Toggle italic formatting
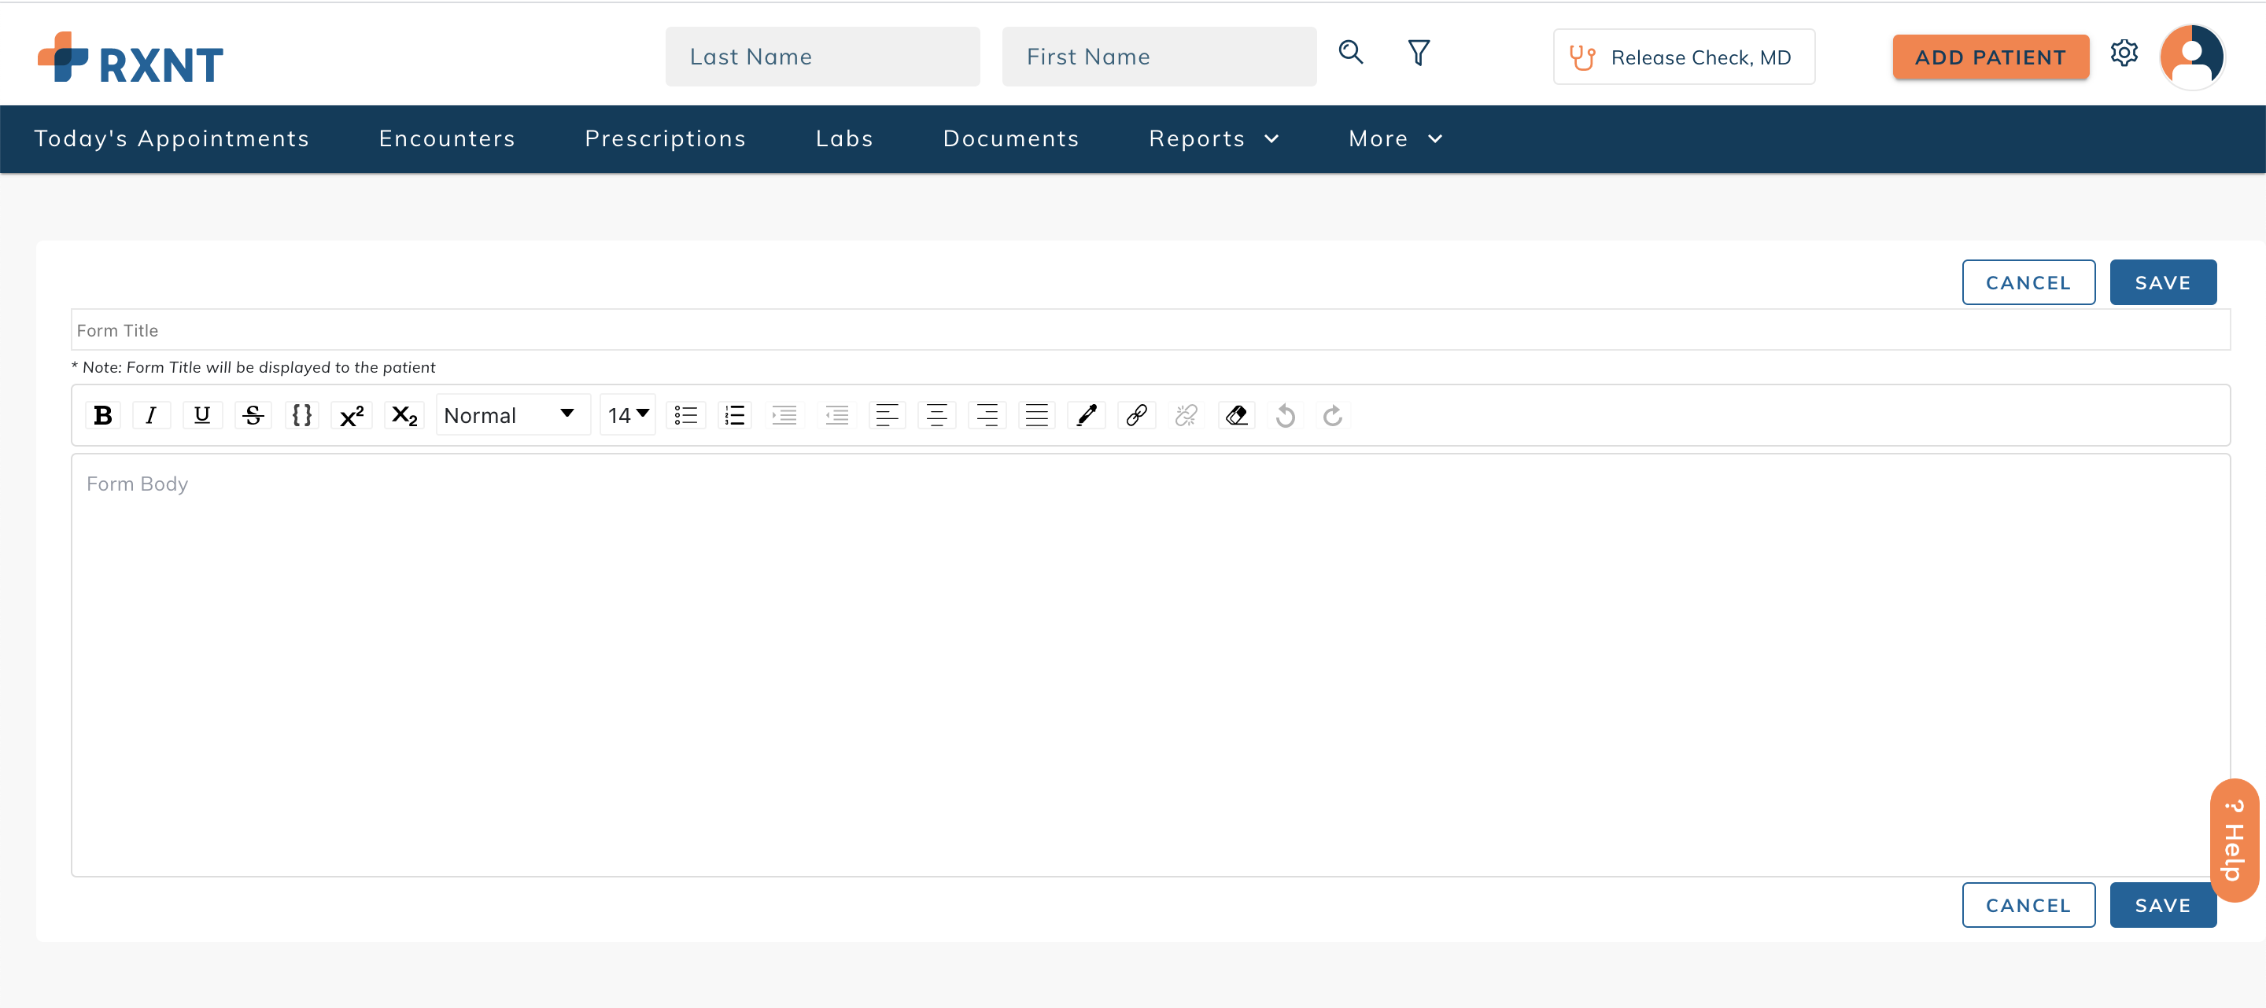2266x1008 pixels. pos(151,415)
